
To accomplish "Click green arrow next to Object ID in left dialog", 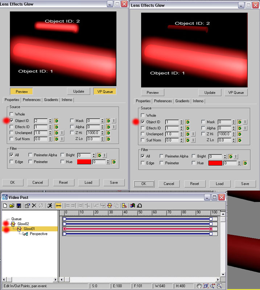I will [57, 121].
